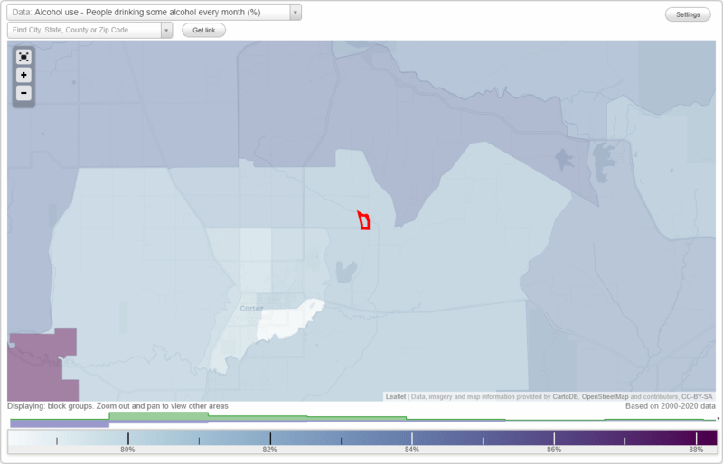Expand the location search dropdown arrow

pos(166,31)
